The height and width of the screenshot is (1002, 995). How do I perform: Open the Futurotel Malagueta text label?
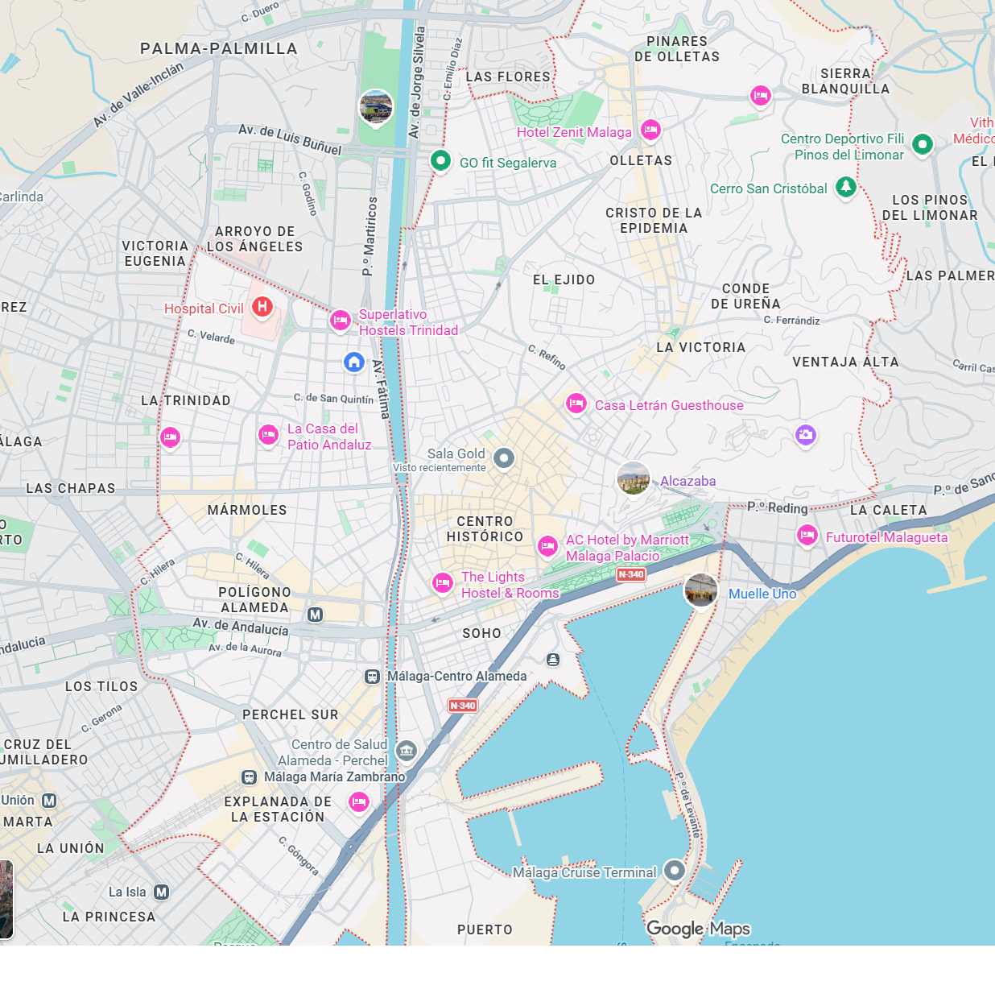[887, 537]
